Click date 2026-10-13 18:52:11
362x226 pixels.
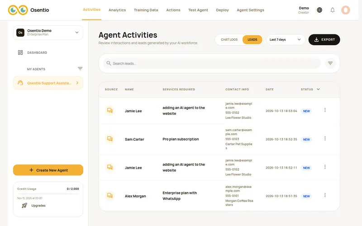tap(281, 168)
